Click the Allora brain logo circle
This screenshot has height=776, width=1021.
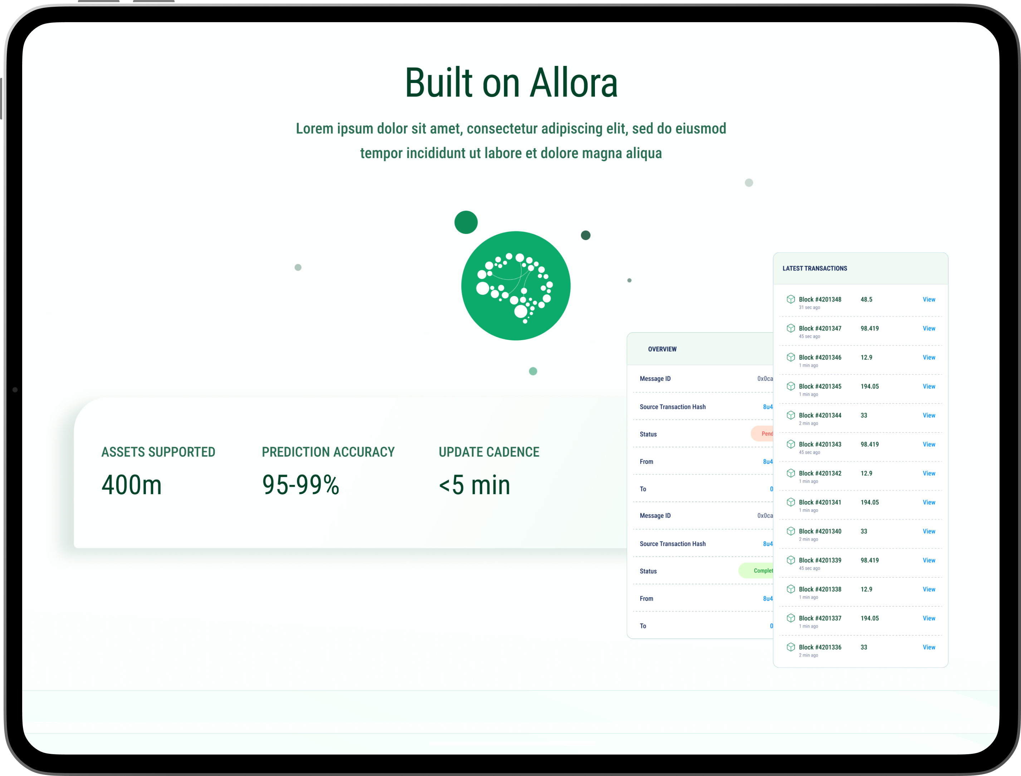click(x=516, y=286)
